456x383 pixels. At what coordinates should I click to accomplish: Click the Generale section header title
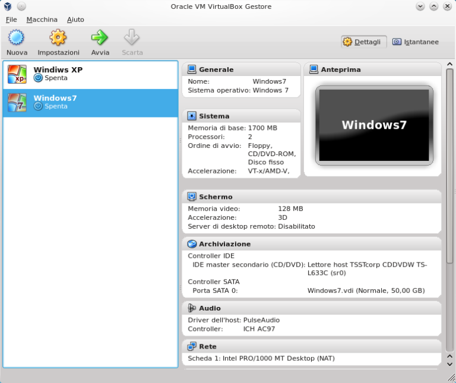[216, 69]
